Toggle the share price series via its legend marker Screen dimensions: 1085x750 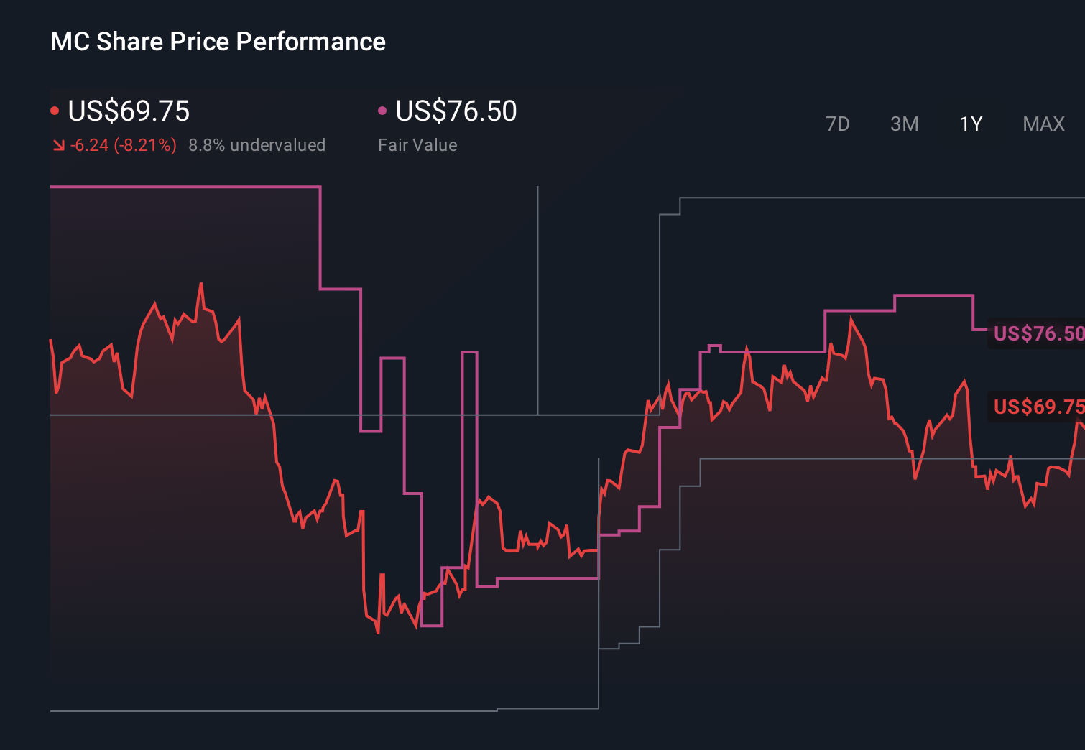55,109
